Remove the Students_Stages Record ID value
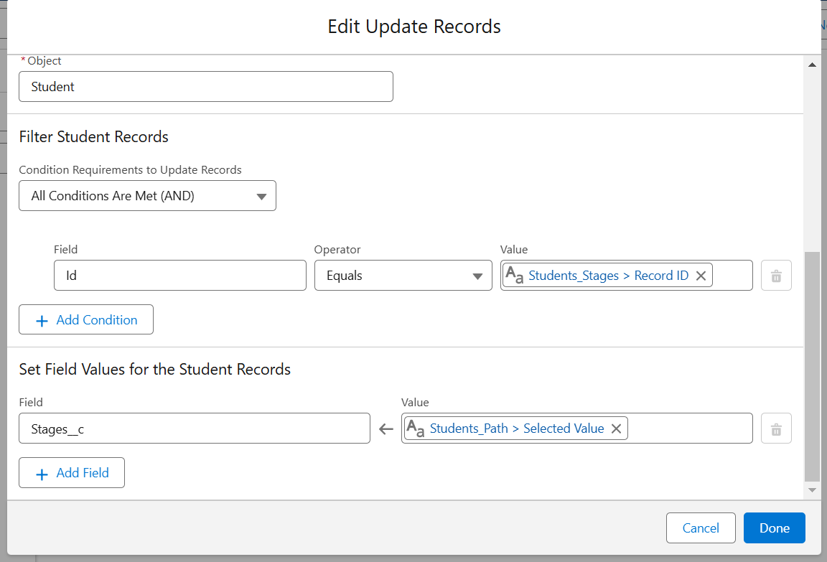 point(701,275)
